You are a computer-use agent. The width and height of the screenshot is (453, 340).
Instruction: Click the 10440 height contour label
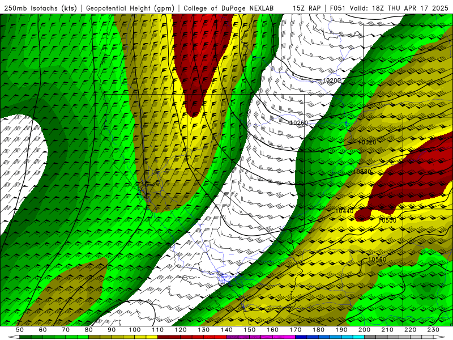pos(344,211)
